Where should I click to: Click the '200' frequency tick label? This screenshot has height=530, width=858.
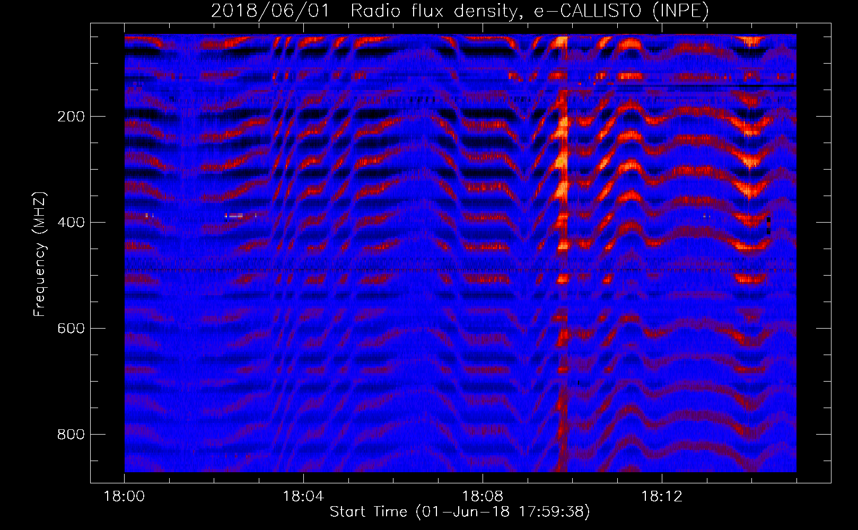click(71, 116)
